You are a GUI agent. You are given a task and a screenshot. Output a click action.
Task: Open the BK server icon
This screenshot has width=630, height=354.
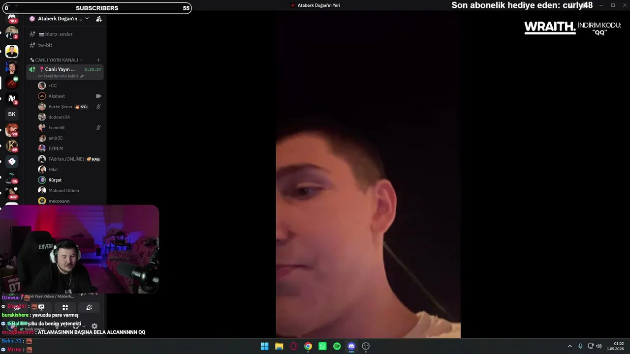pos(12,114)
